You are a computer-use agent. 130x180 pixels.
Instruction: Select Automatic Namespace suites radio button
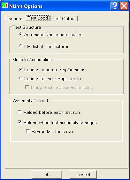pyautogui.click(x=20, y=34)
